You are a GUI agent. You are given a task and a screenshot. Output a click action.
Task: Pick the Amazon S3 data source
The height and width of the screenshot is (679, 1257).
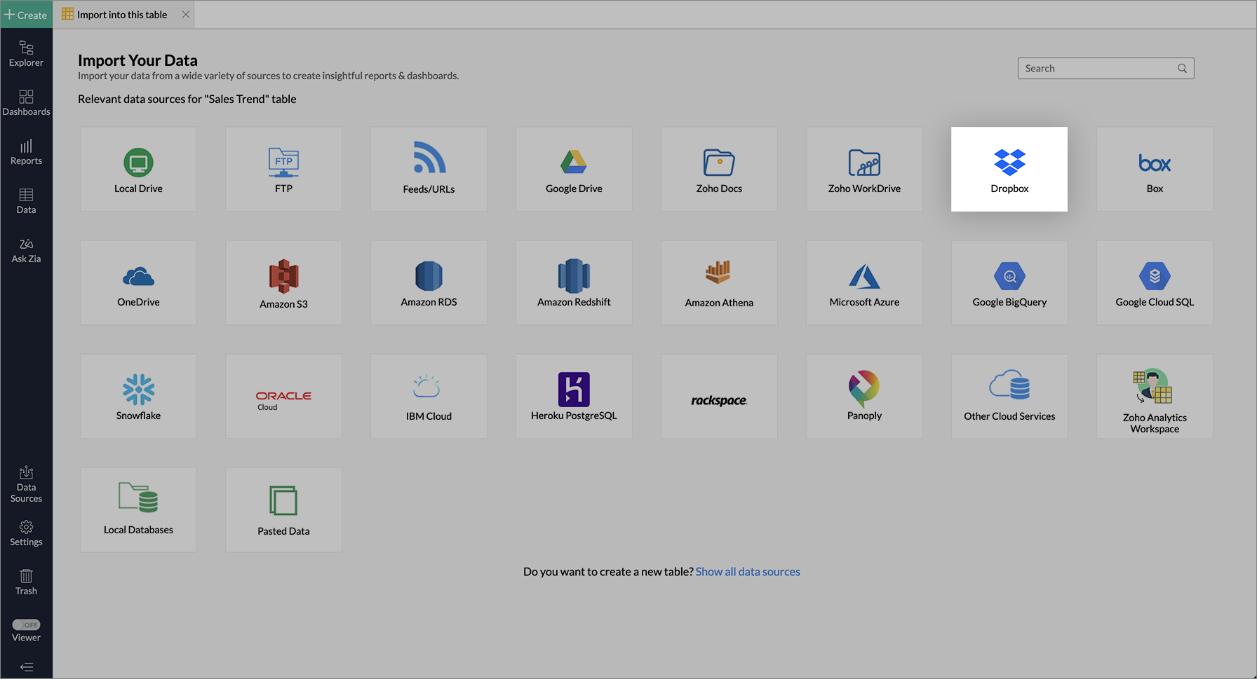tap(283, 282)
